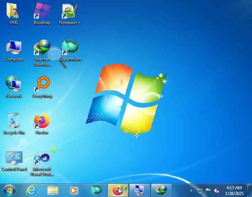Click the "Bloxstrap" label text

(42, 23)
